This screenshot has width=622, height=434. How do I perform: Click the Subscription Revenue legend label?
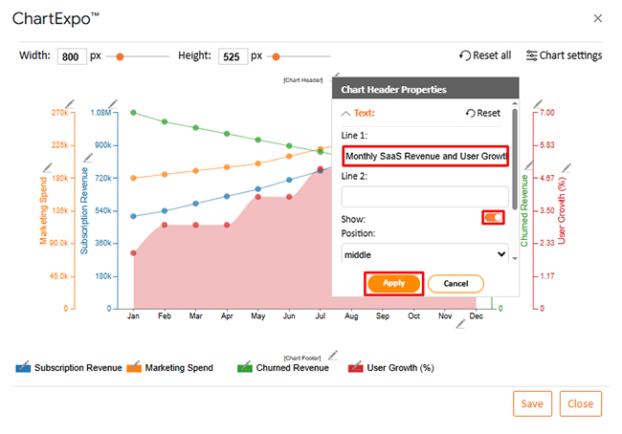coord(78,368)
